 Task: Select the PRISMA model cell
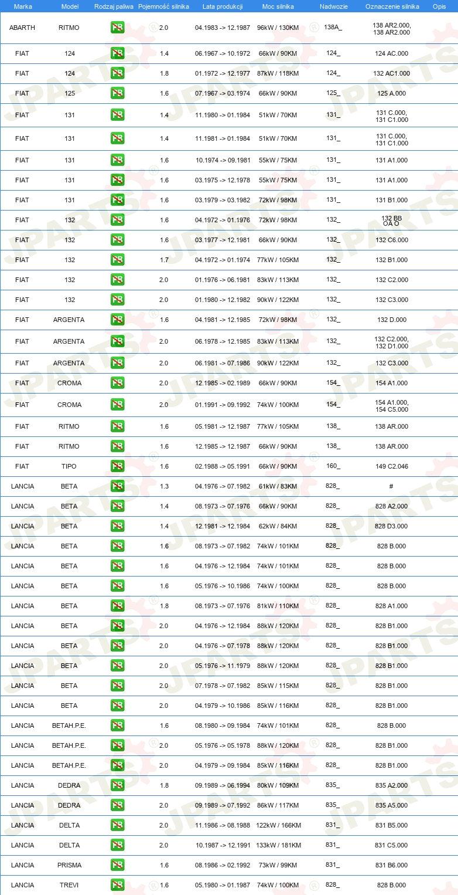(x=70, y=865)
